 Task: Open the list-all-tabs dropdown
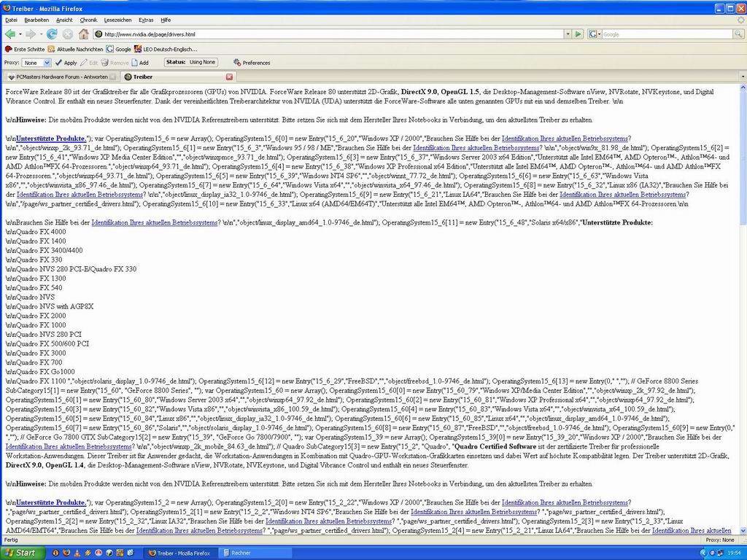pyautogui.click(x=743, y=77)
